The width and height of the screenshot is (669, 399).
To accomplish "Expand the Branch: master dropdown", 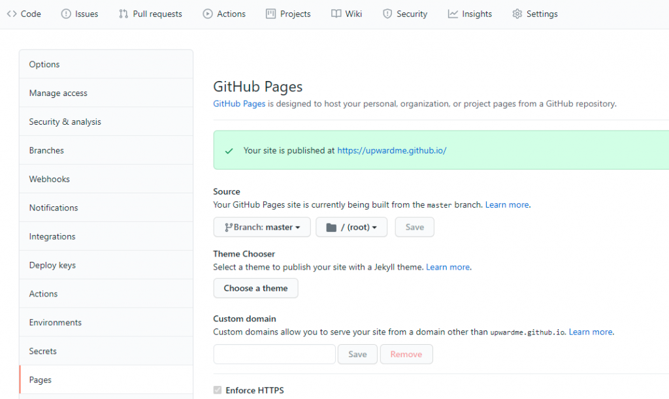I will [262, 227].
